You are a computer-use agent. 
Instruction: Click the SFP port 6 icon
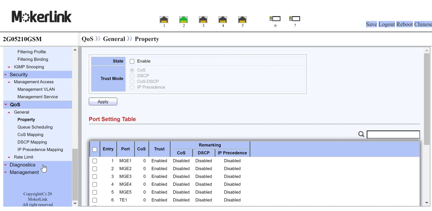click(275, 19)
